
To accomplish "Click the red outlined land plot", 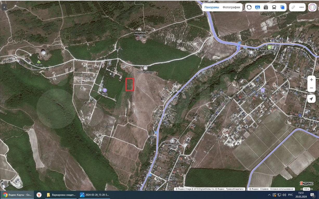I will click(130, 84).
